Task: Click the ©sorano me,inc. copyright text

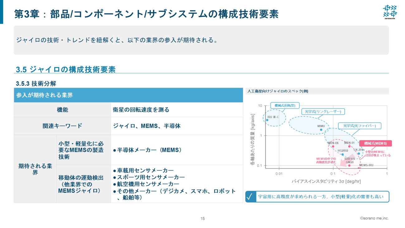Action: (374, 218)
